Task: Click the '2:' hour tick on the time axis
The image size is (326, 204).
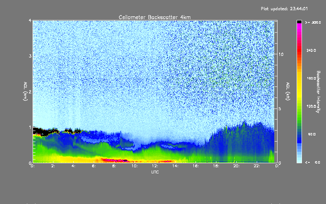Action: 53,166
